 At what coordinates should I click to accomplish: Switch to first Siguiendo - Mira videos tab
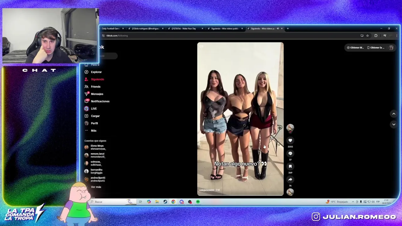tap(225, 29)
